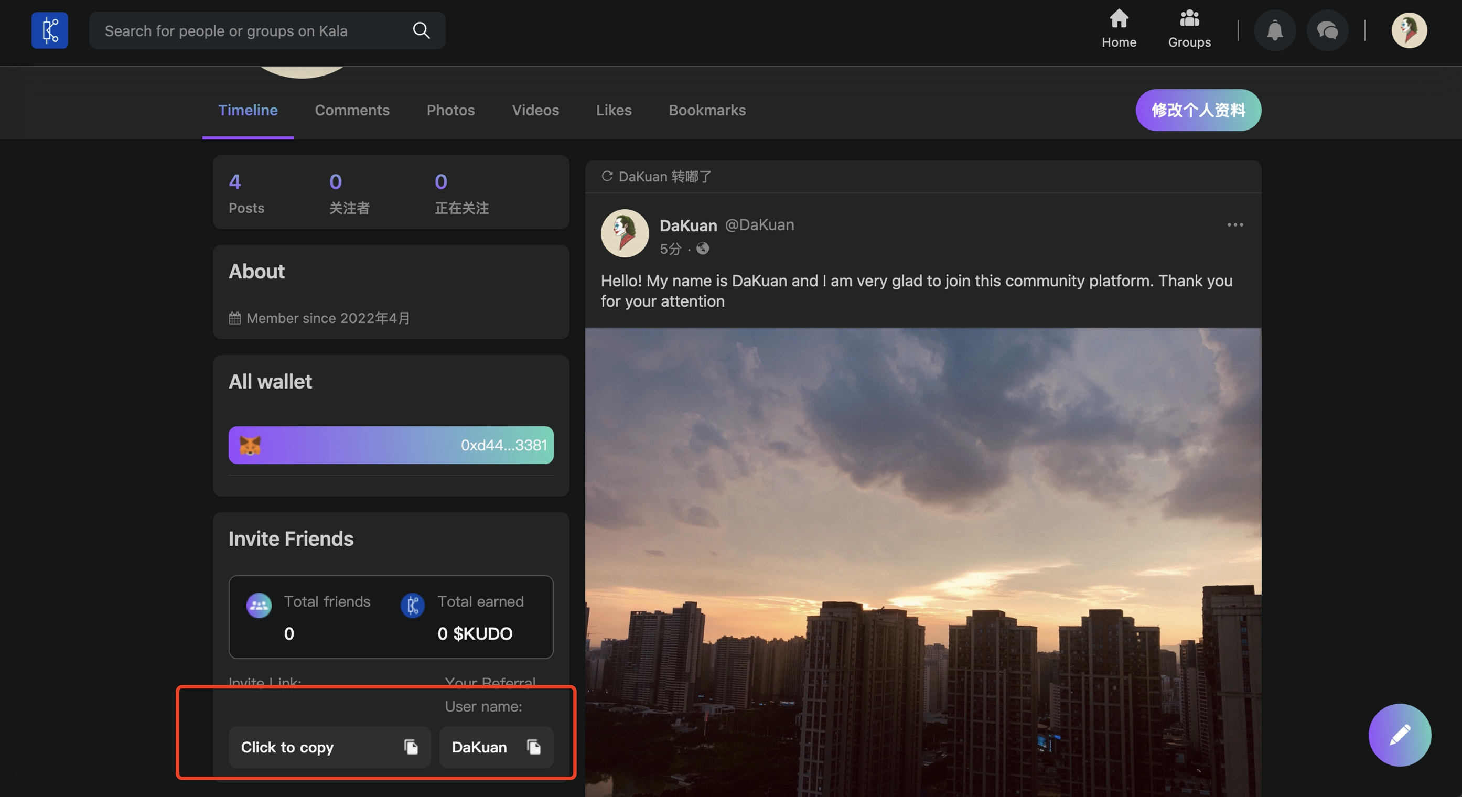1462x797 pixels.
Task: Click the @DaKuan handle link in post
Action: (x=759, y=225)
